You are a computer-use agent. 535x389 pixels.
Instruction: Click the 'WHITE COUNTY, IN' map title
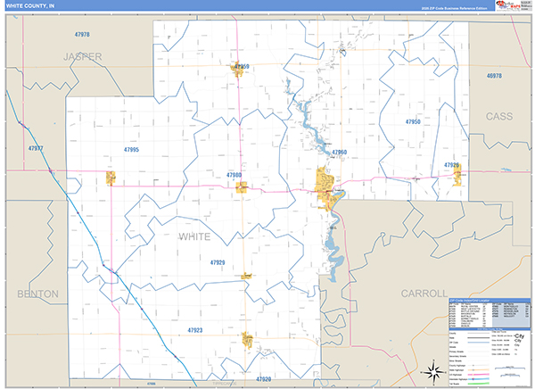click(x=30, y=6)
